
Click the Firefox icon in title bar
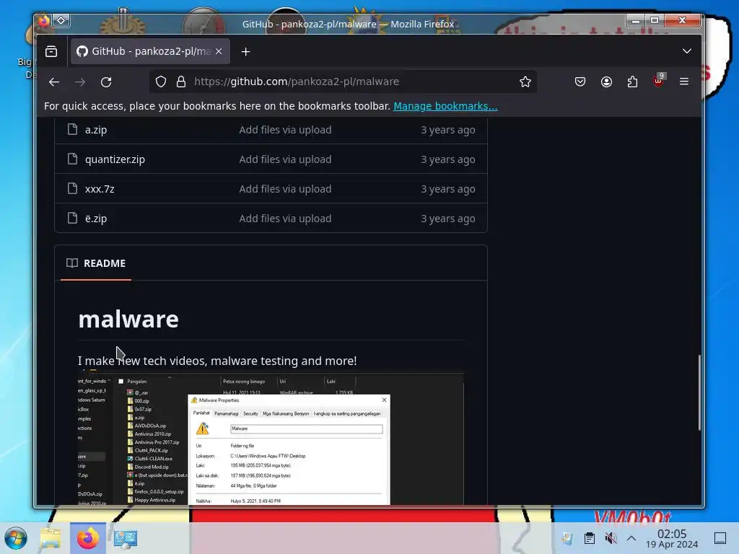(x=44, y=21)
